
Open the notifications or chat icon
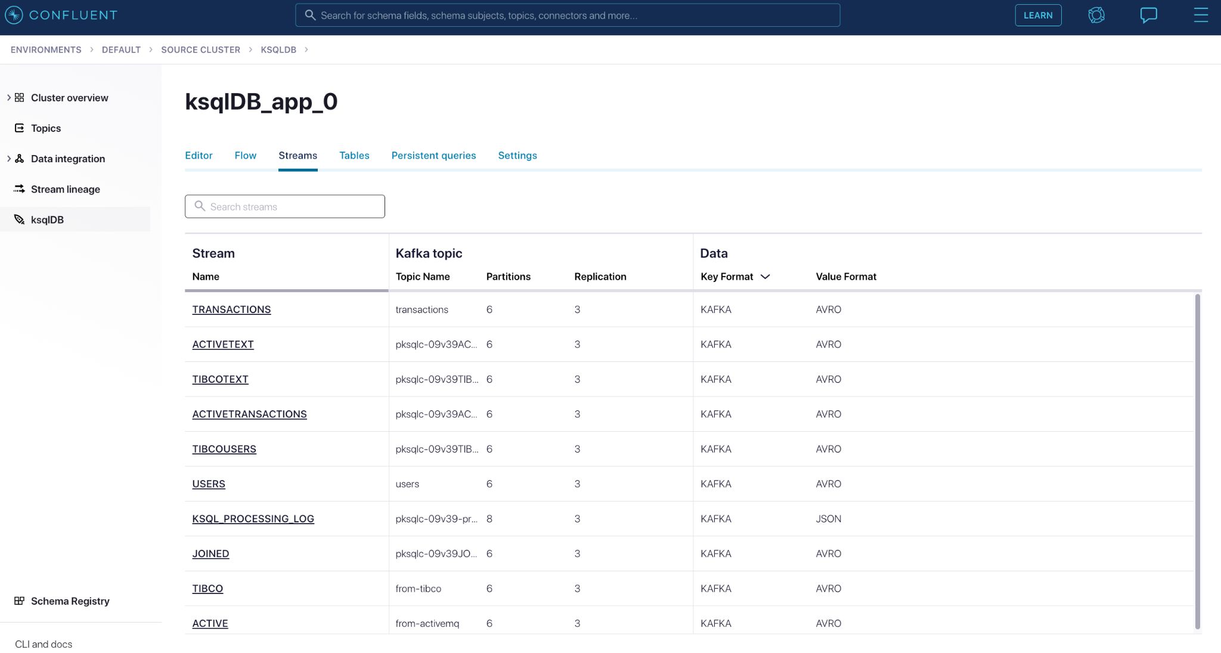click(1149, 14)
